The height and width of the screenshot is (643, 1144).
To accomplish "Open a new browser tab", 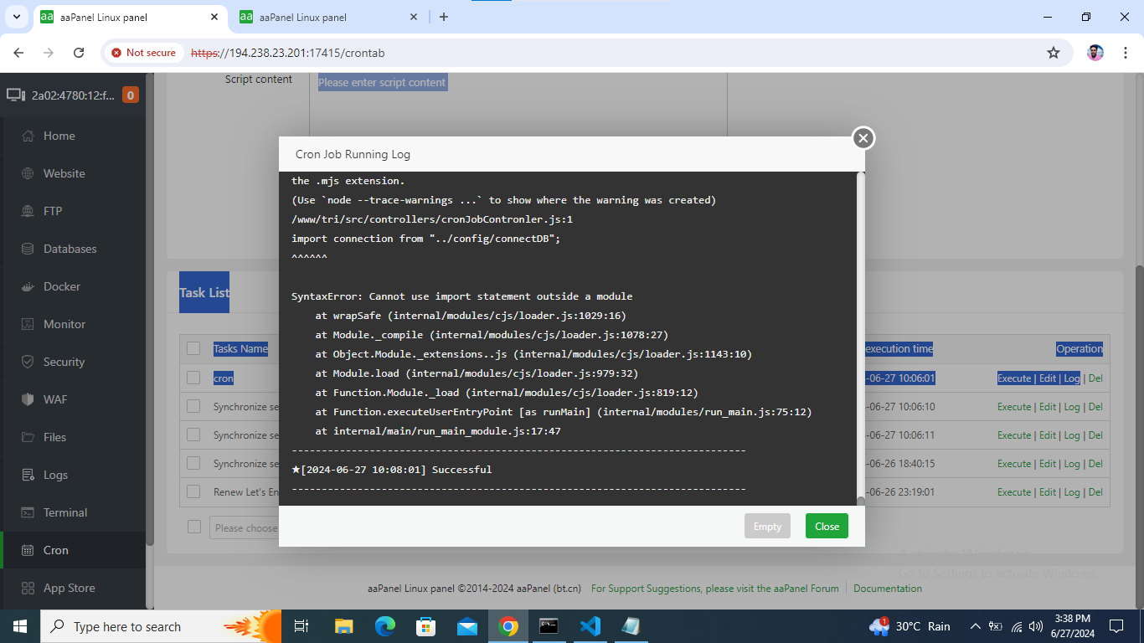I will point(444,17).
